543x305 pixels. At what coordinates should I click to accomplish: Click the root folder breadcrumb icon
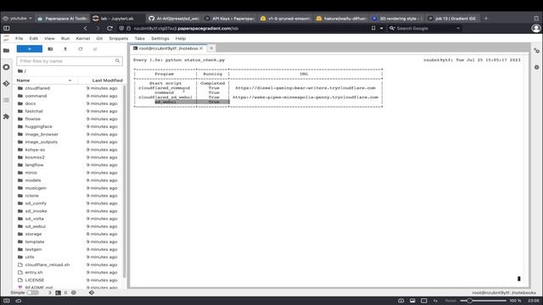(x=20, y=71)
